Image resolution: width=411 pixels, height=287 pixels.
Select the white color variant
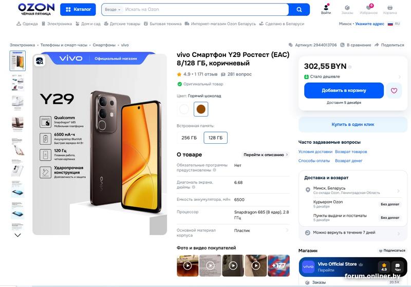click(184, 109)
